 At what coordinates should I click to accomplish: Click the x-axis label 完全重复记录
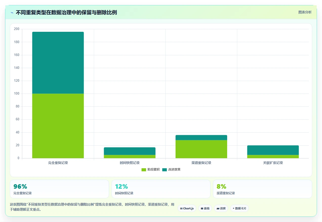tap(58, 163)
